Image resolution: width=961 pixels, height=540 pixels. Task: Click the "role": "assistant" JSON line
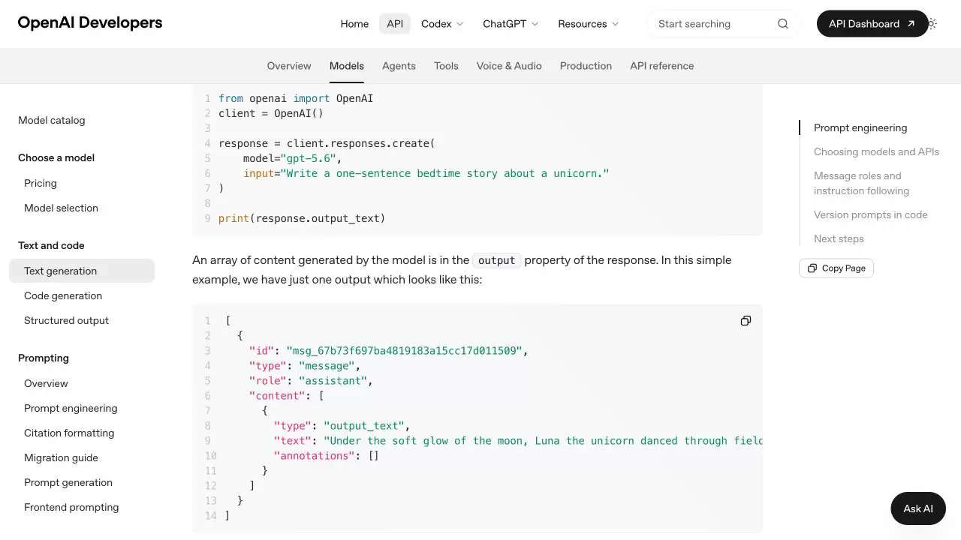click(311, 380)
